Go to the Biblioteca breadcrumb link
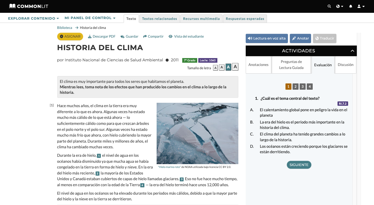This screenshot has height=205, width=374. point(65,28)
